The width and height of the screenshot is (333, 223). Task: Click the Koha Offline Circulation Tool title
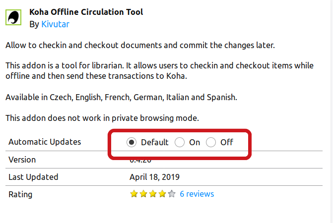pos(86,12)
